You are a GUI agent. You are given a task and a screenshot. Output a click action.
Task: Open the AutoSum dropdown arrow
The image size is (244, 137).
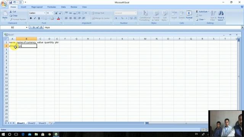click(209, 12)
